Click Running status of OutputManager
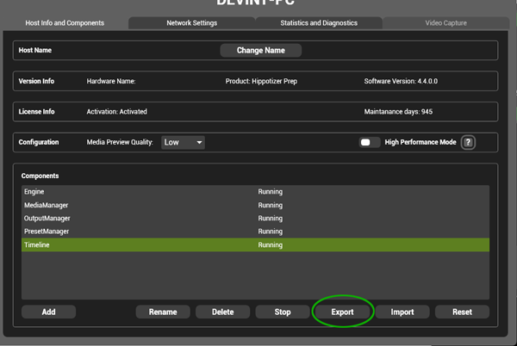This screenshot has width=517, height=346. click(270, 219)
